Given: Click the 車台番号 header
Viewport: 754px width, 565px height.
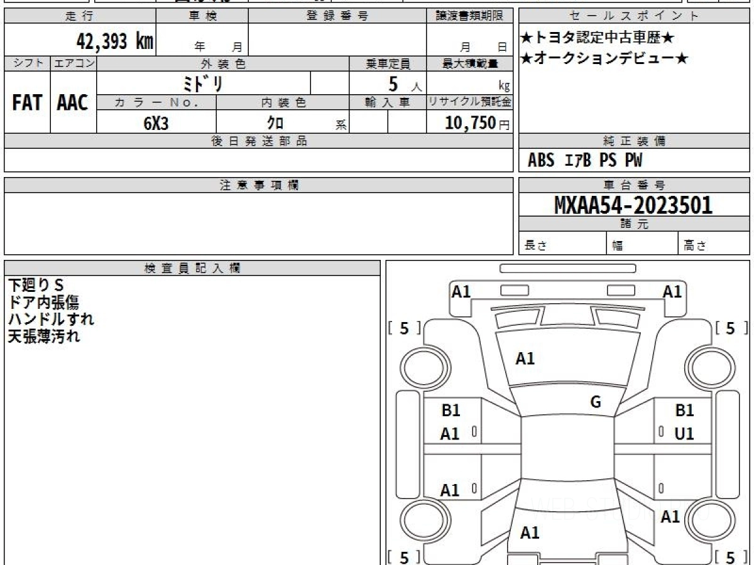Looking at the screenshot, I should (634, 185).
